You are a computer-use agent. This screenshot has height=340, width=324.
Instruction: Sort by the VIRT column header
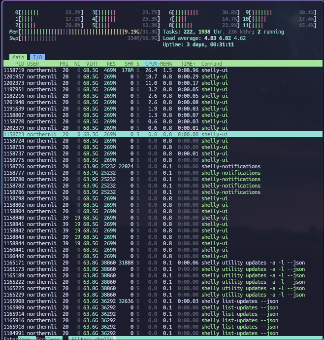coord(92,64)
